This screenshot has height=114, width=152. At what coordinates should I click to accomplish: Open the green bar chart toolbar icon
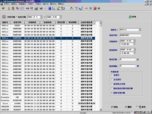tap(36, 8)
